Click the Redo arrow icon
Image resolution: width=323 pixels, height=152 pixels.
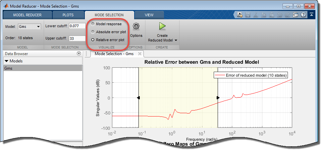pos(287,15)
